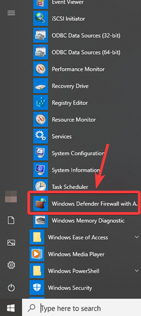Launch Windows Defender Firewall brick icon

point(41,204)
